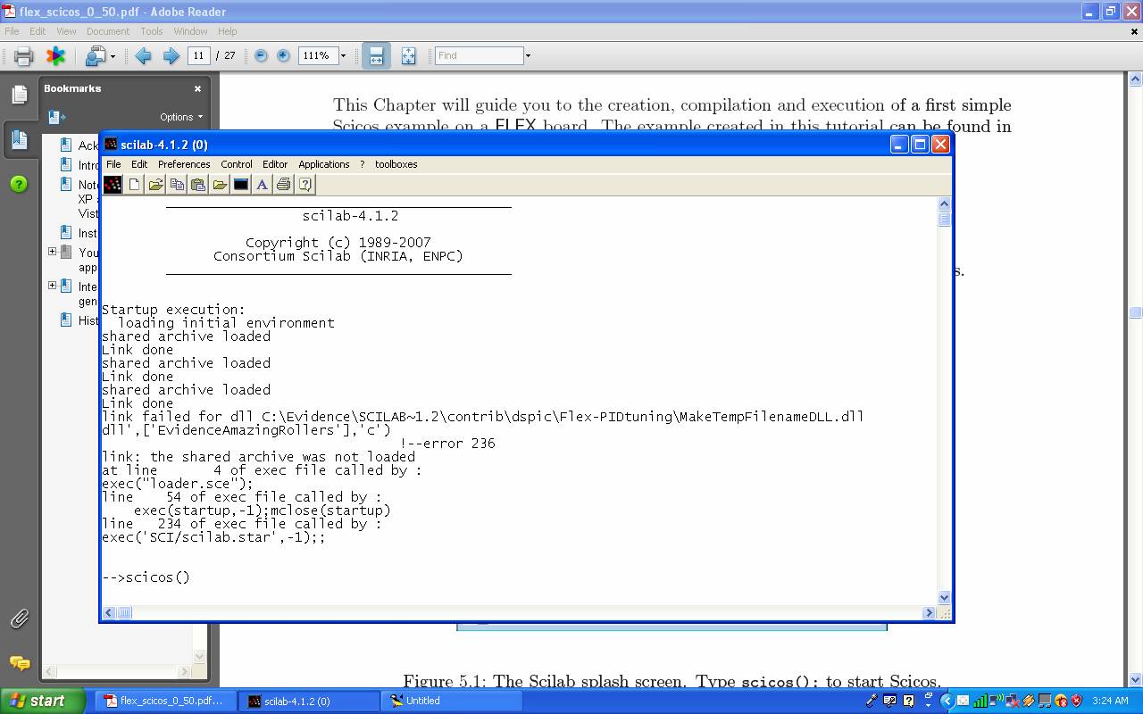This screenshot has height=714, width=1143.
Task: Open Adobe Reader Document menu
Action: click(108, 31)
